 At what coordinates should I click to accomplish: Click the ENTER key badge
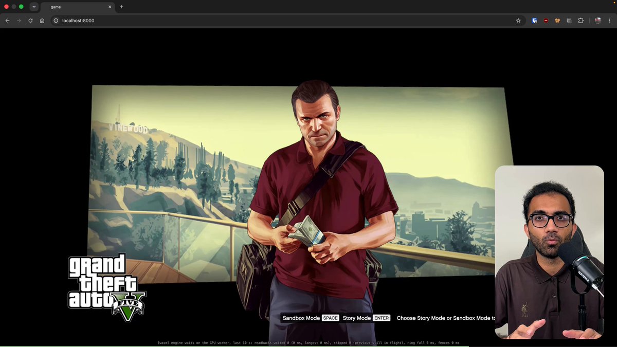coord(382,318)
